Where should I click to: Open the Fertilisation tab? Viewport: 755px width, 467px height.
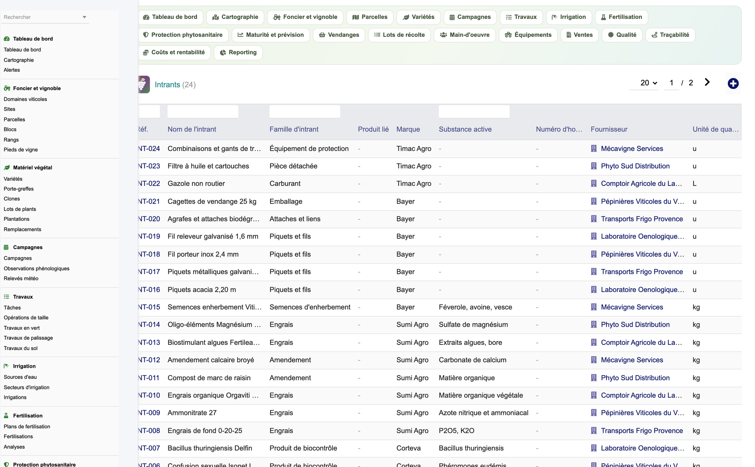pyautogui.click(x=621, y=17)
